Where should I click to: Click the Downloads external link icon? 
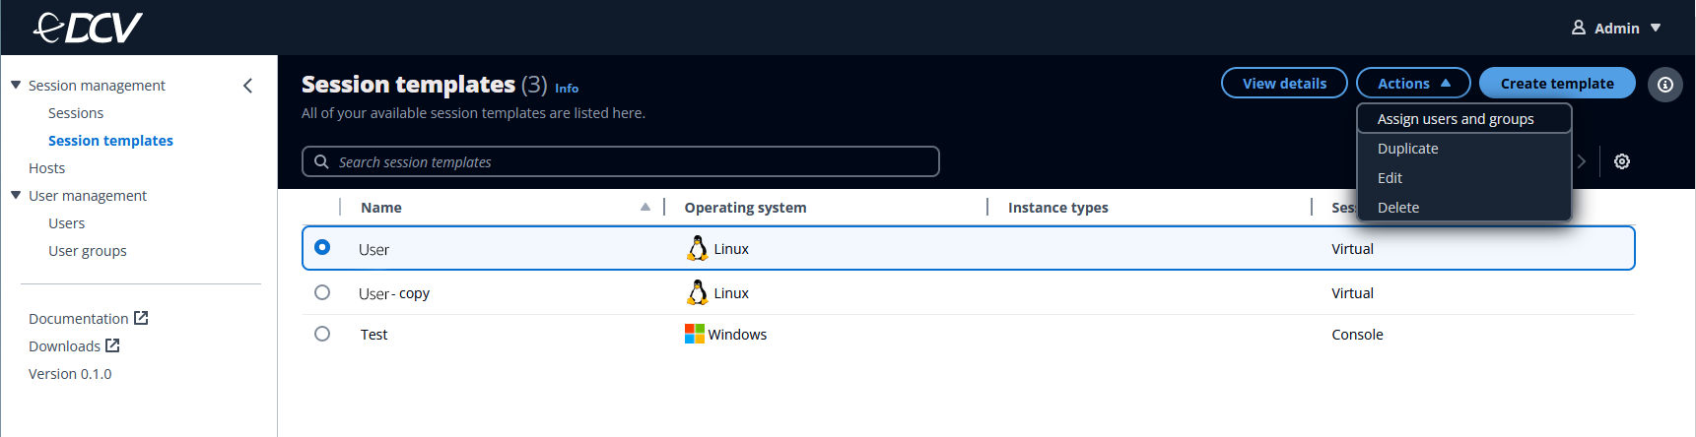112,345
